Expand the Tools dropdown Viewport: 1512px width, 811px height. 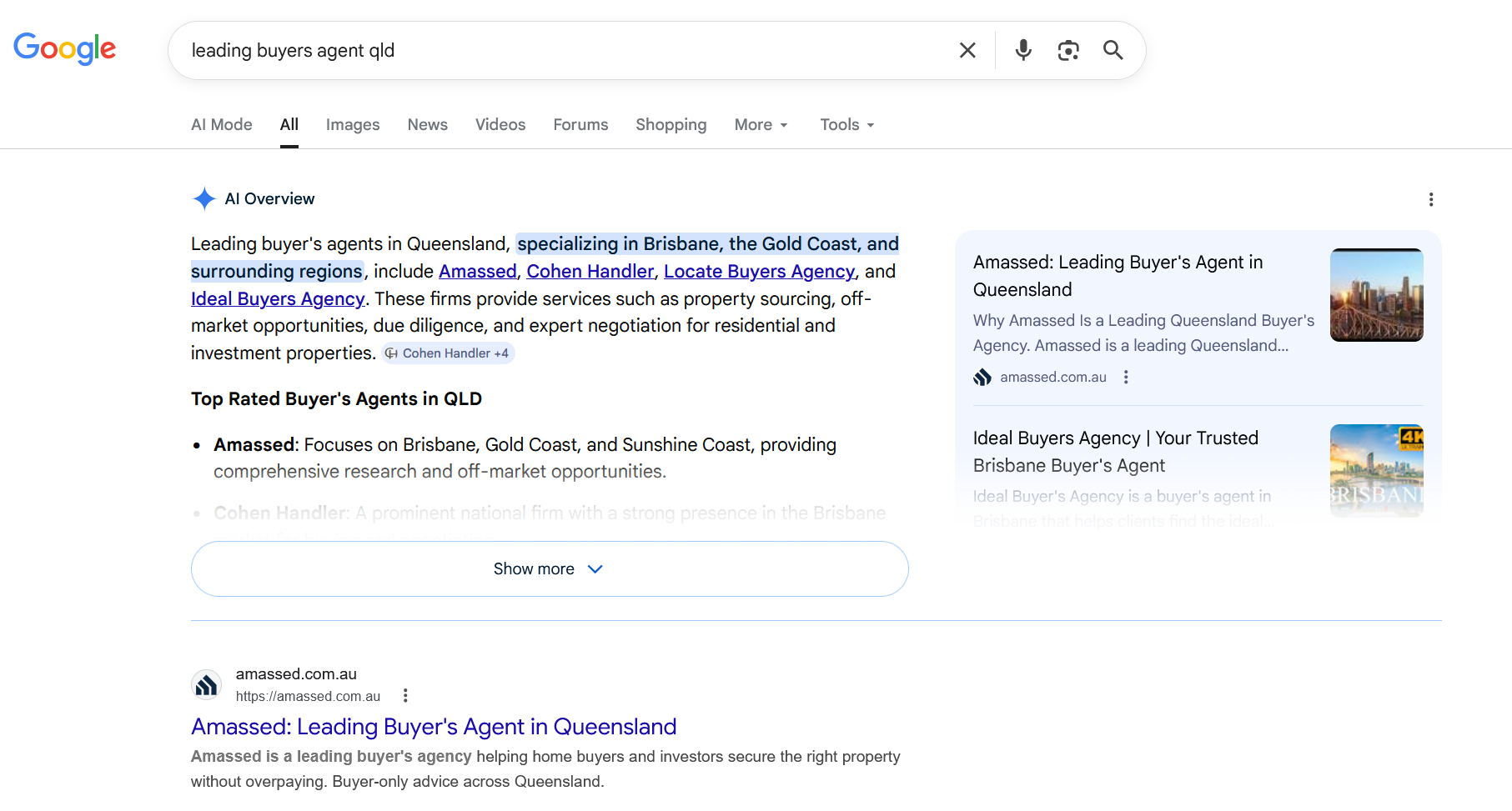point(847,124)
